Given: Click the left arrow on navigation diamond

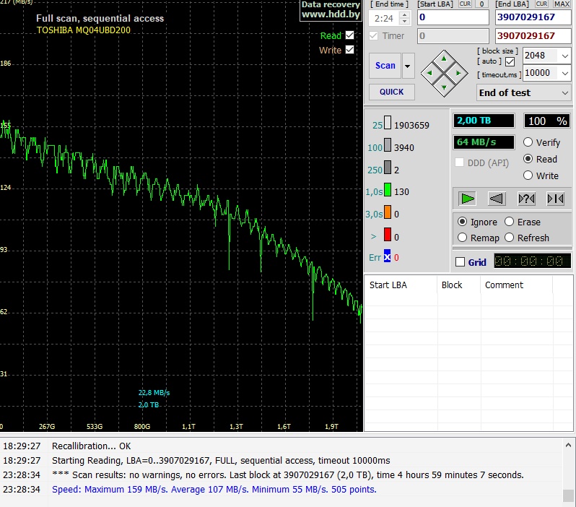Looking at the screenshot, I should 430,72.
